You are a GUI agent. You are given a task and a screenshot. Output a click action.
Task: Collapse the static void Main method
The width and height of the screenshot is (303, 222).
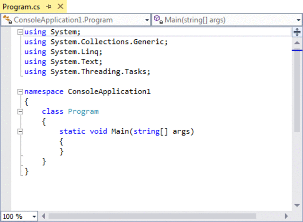pos(20,131)
